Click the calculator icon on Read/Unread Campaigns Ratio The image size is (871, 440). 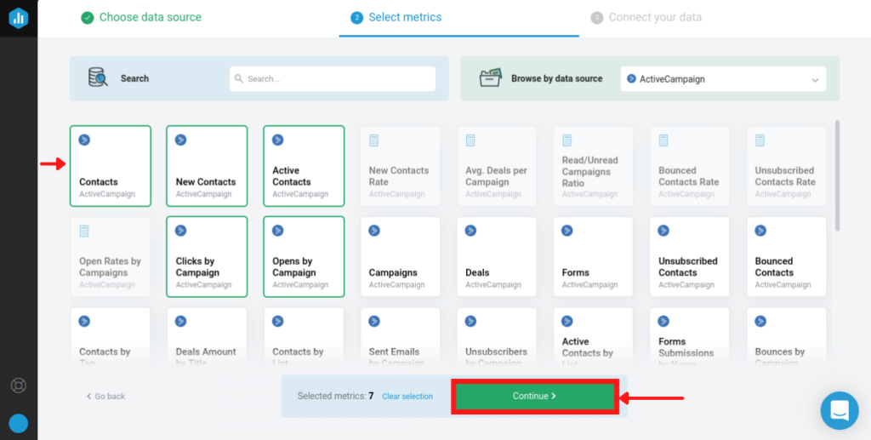click(566, 140)
